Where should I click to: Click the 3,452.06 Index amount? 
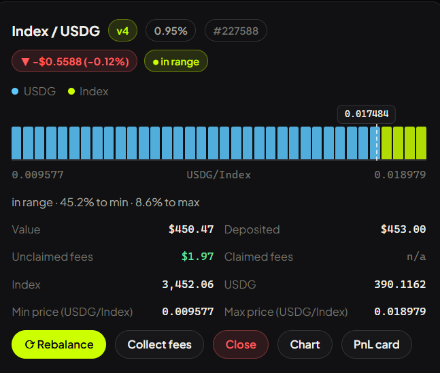tap(188, 285)
